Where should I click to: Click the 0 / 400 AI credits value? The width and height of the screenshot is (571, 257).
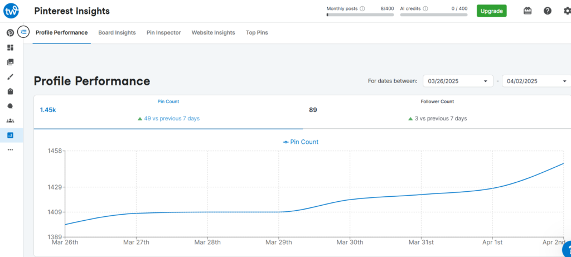click(459, 9)
